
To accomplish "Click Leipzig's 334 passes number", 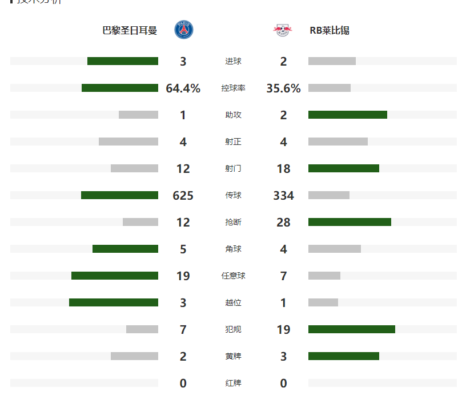I will coord(283,196).
